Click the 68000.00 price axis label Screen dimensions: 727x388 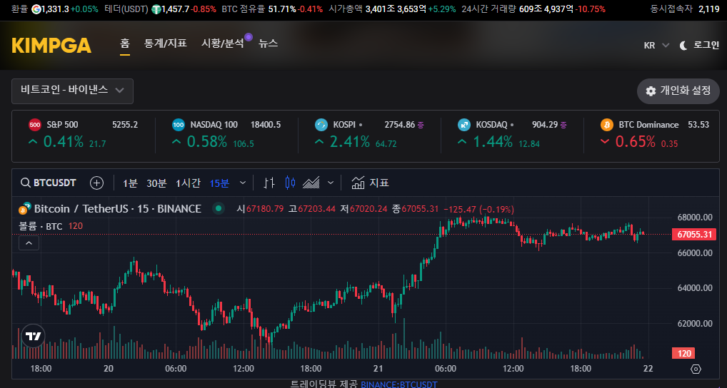695,217
